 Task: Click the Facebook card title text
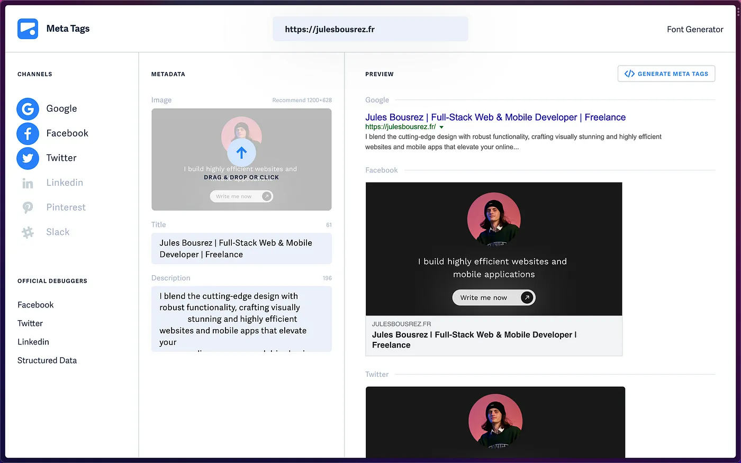[x=474, y=340]
